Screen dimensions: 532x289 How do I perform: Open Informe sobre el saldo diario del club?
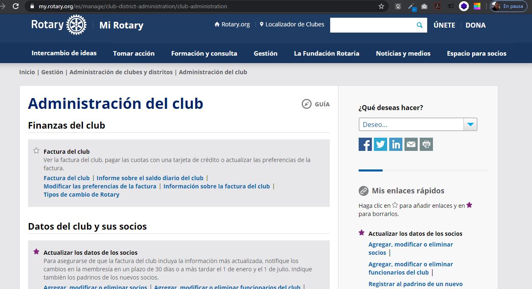tap(150, 178)
